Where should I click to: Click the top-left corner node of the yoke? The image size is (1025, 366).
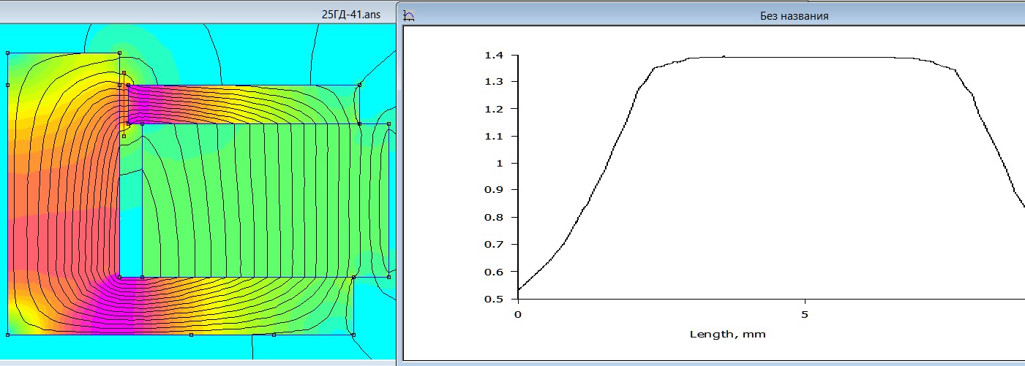pos(7,53)
